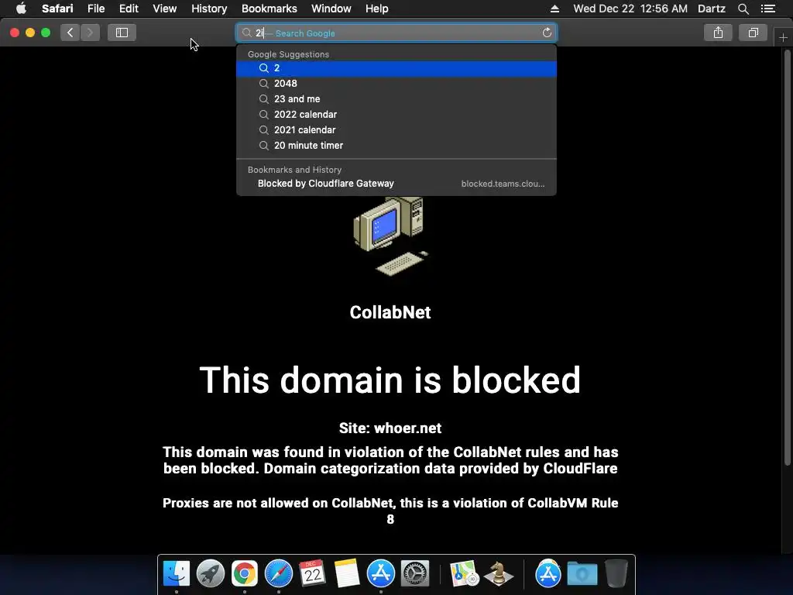Open the Edit menu

point(129,9)
